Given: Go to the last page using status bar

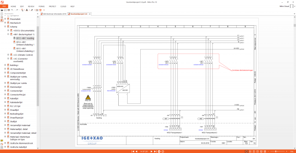Looking at the screenshot, I should (155, 151).
